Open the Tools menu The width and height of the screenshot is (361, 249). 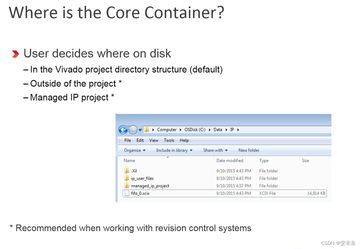pos(169,140)
